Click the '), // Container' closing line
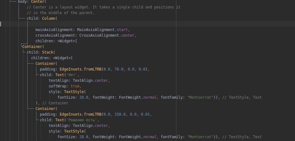295x141 pixels. click(52, 103)
